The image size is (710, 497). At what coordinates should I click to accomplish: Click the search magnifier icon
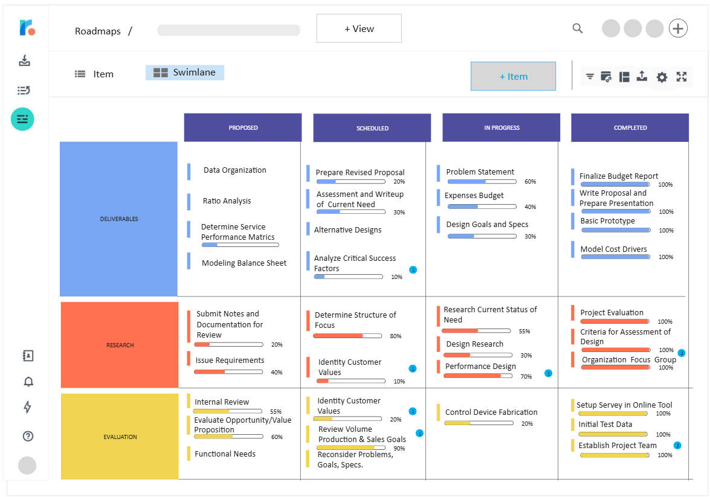pyautogui.click(x=578, y=28)
